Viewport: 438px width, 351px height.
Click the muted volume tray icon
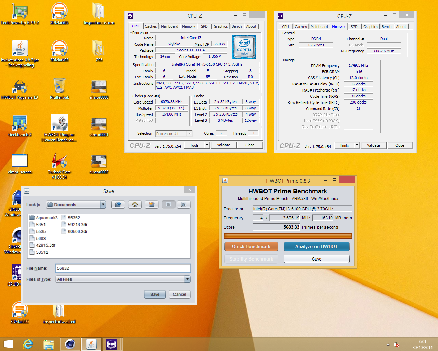(x=397, y=344)
